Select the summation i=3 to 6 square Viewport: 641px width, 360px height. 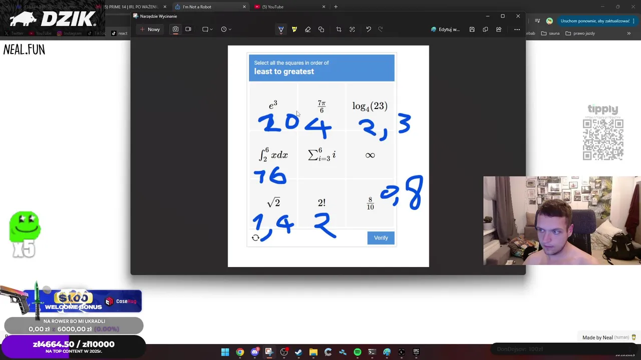pos(322,155)
